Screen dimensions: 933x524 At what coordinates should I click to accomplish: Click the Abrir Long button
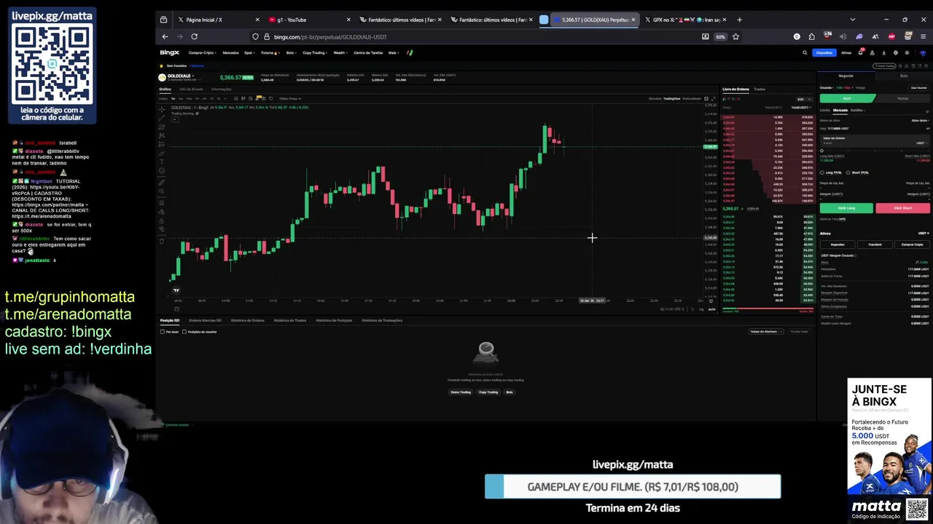coord(846,208)
